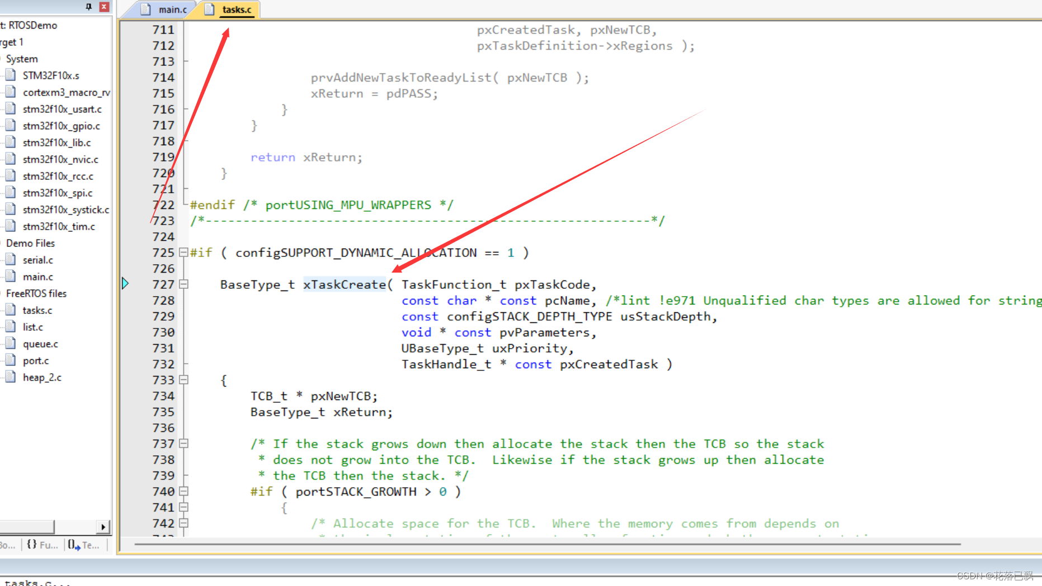Open the Templates tab at panel bottom
The width and height of the screenshot is (1042, 586).
pyautogui.click(x=84, y=545)
